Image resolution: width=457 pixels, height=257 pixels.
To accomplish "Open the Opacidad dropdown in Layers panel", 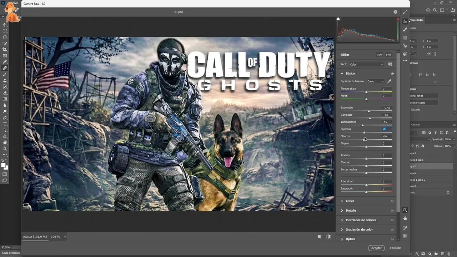I will pyautogui.click(x=454, y=139).
